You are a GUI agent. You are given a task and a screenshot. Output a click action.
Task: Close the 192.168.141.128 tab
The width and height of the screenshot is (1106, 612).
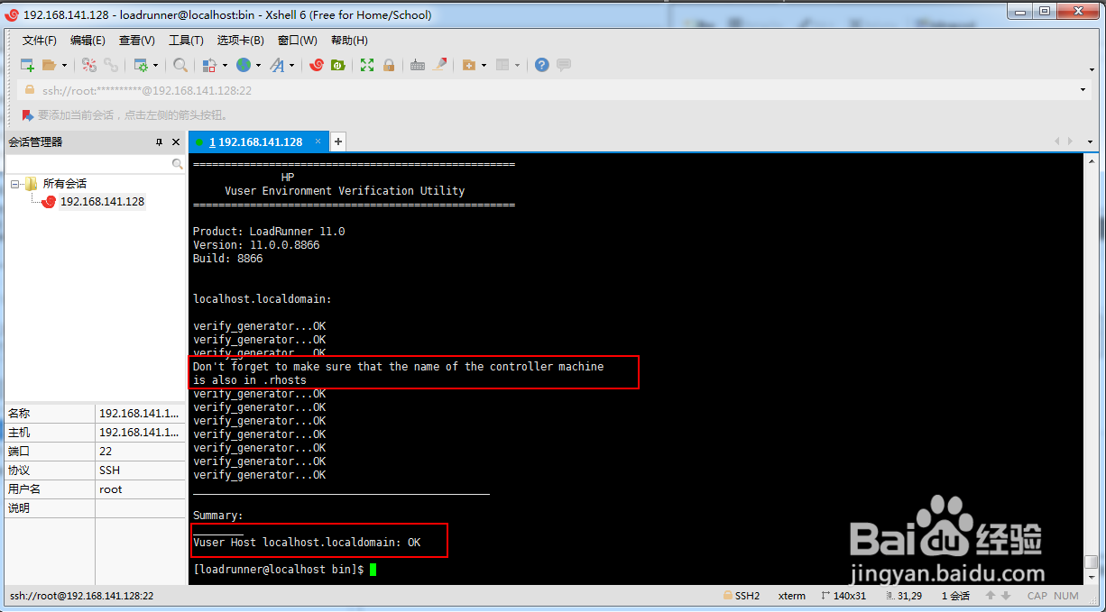click(318, 142)
